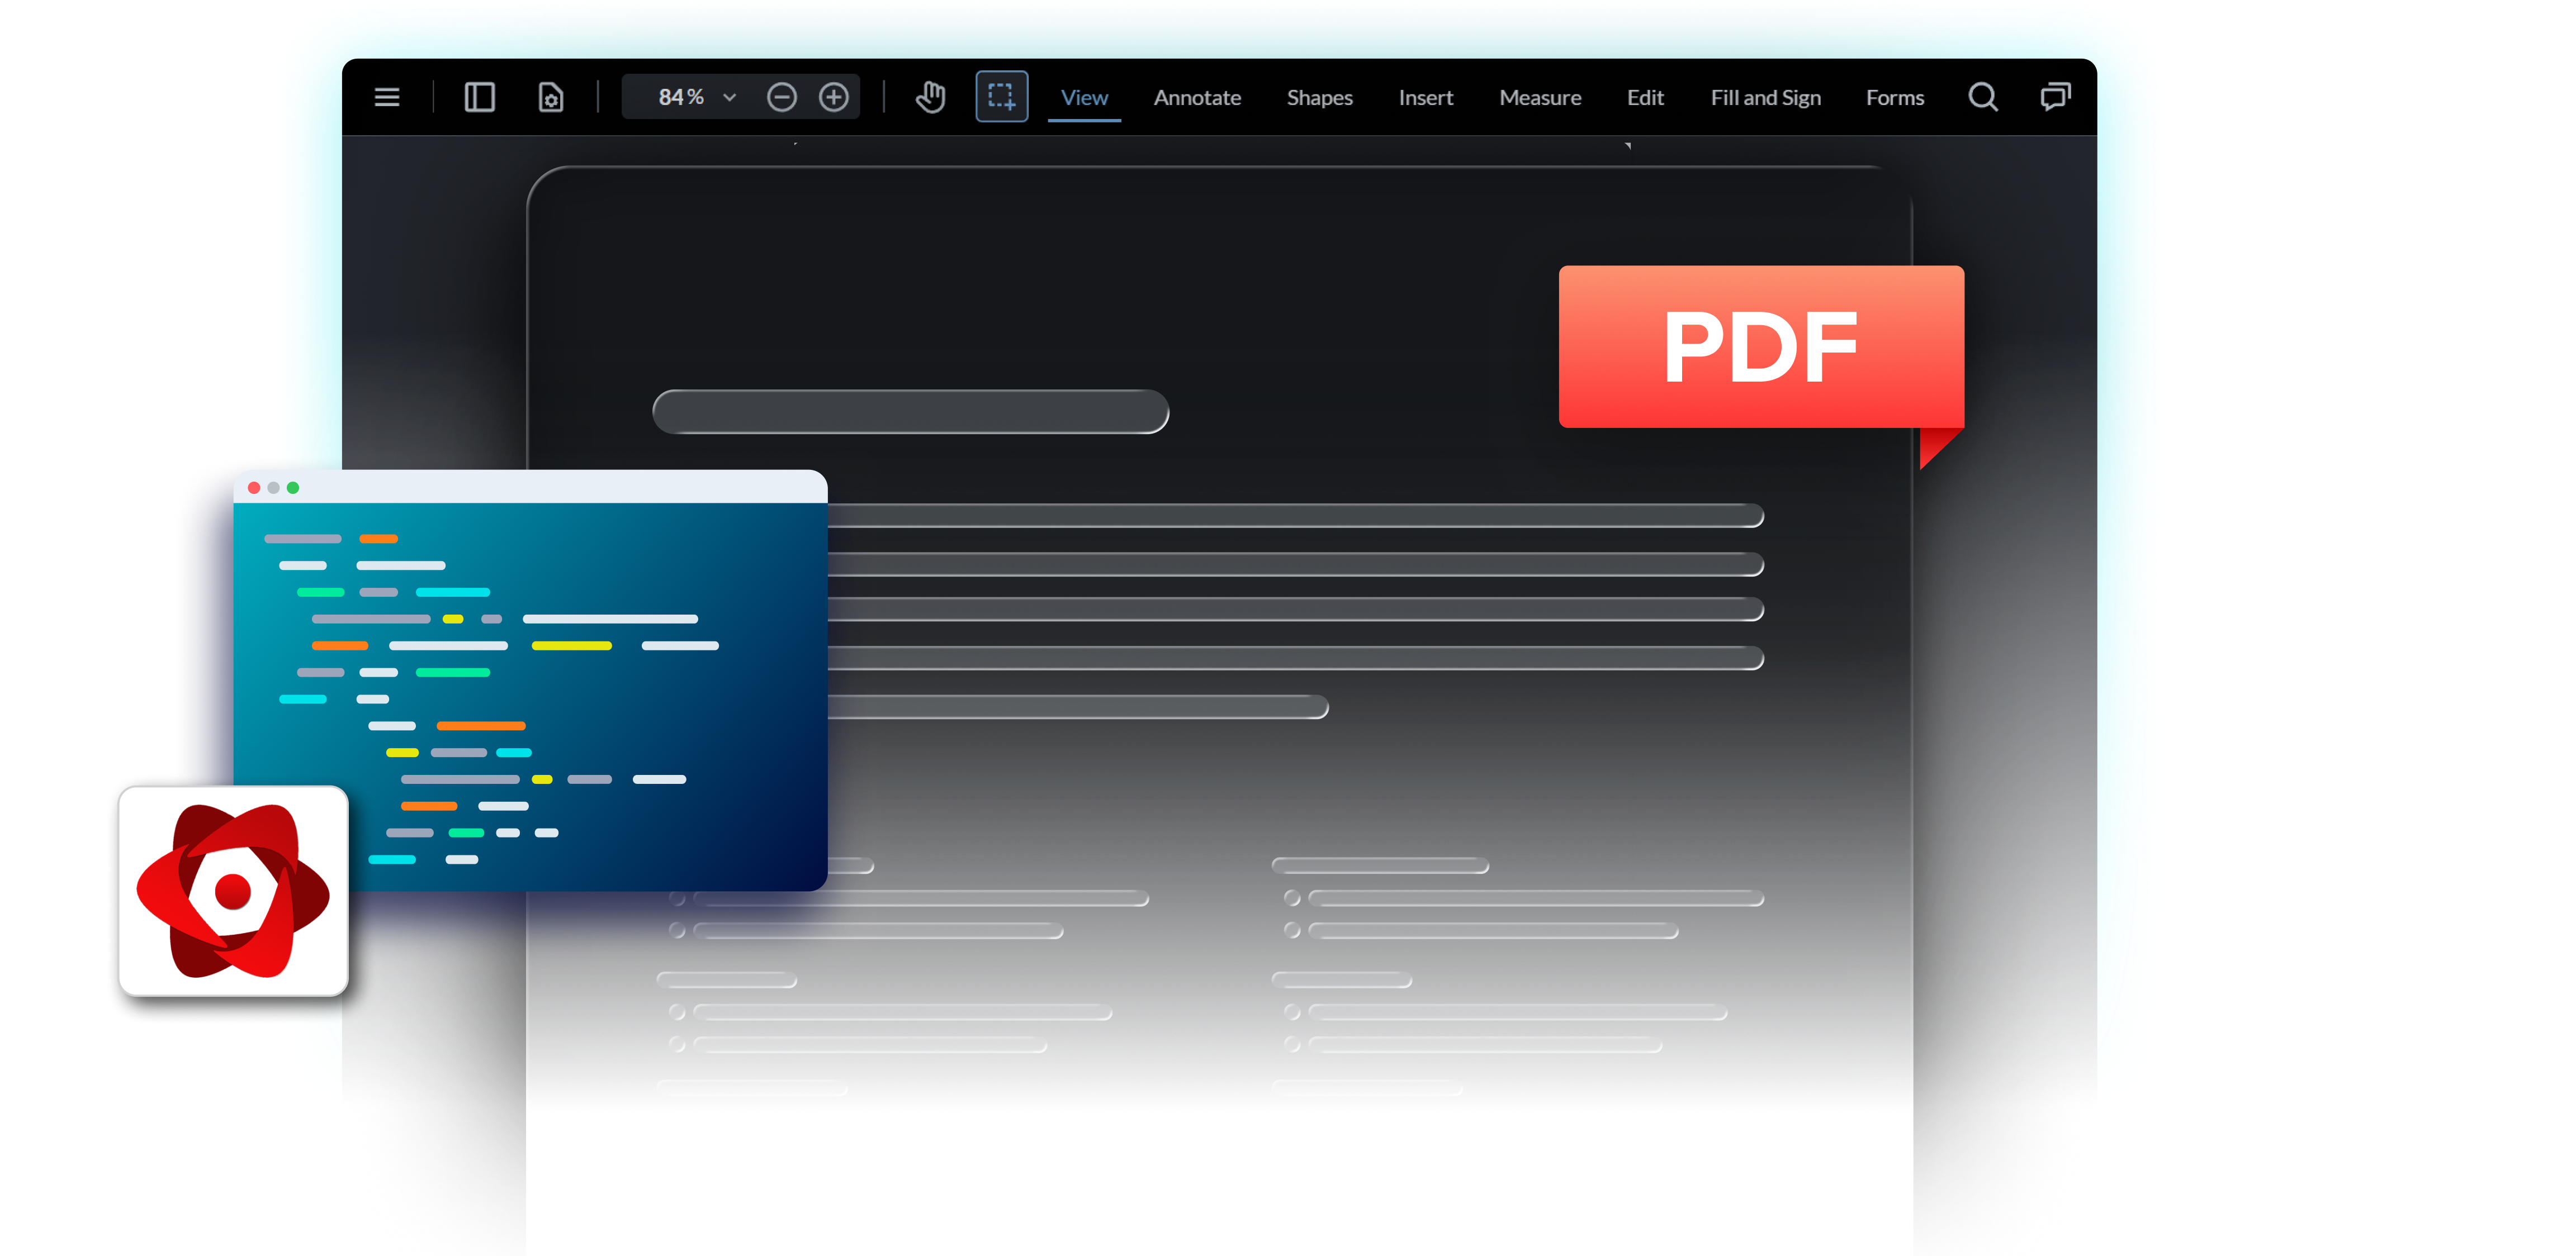
Task: Click the 84 % zoom value text
Action: (681, 97)
